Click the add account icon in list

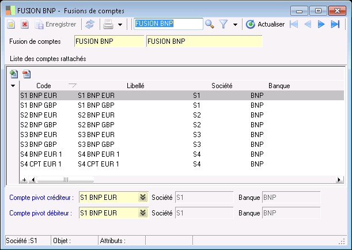14,74
